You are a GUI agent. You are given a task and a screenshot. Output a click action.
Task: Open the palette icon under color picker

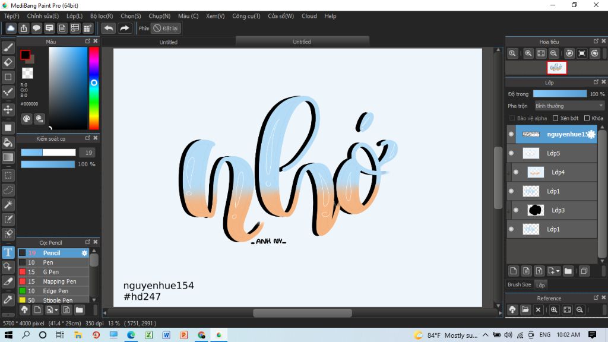[x=26, y=119]
